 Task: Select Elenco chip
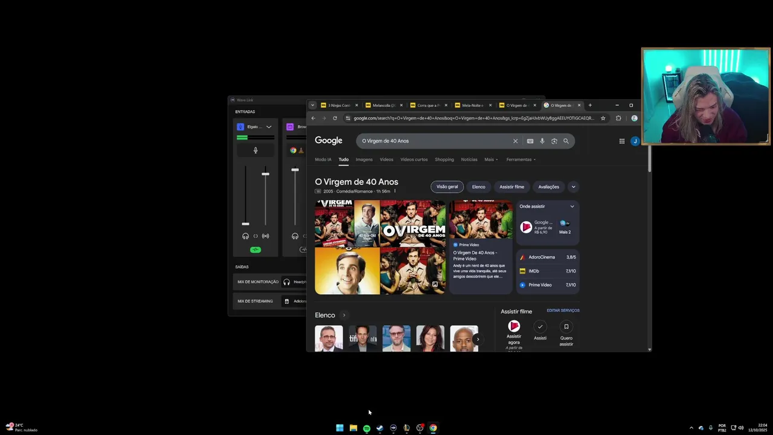click(x=478, y=187)
